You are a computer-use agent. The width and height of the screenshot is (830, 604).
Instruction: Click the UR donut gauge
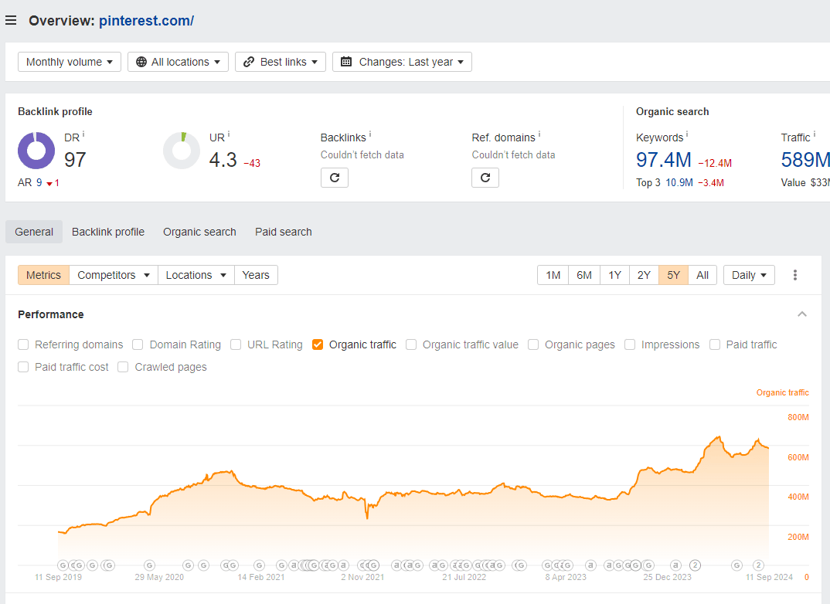(182, 150)
